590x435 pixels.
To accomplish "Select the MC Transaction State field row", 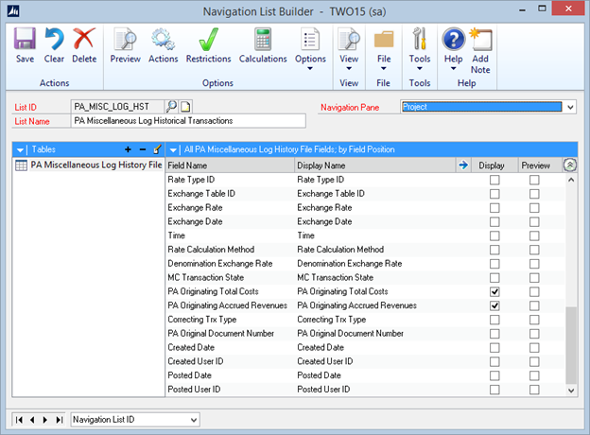I will click(x=365, y=277).
